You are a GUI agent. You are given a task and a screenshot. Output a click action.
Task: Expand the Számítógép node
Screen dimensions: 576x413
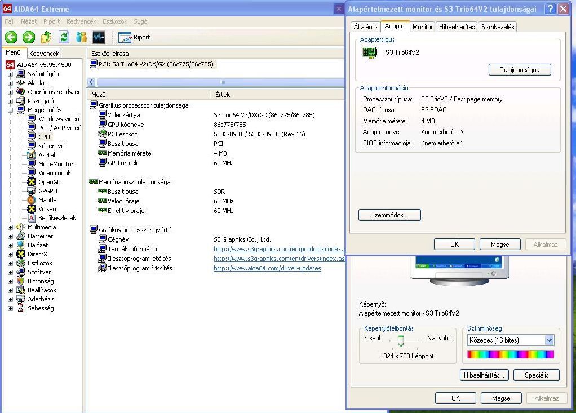pyautogui.click(x=10, y=74)
